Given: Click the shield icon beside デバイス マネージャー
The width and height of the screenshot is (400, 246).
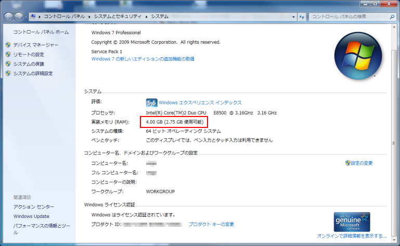Looking at the screenshot, I should pyautogui.click(x=8, y=45).
